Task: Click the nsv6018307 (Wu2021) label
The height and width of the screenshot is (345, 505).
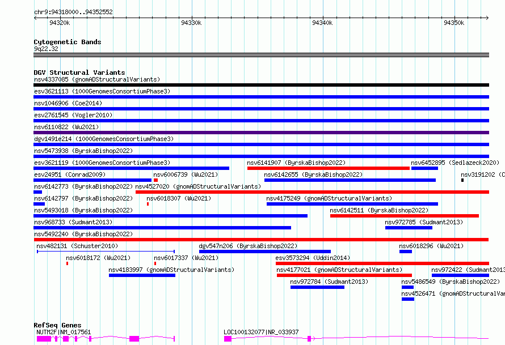Action: (x=179, y=198)
